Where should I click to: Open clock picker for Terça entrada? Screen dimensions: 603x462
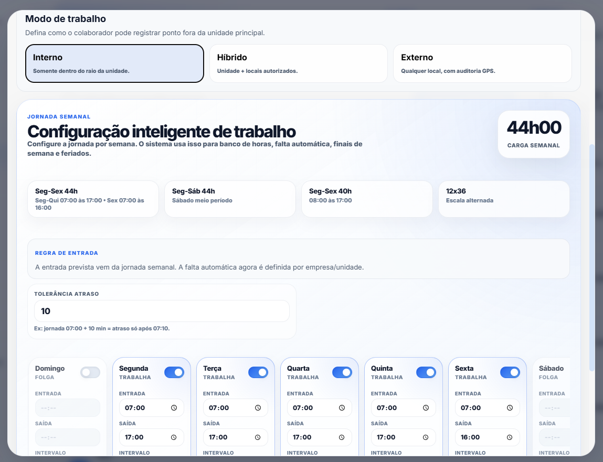tap(258, 408)
